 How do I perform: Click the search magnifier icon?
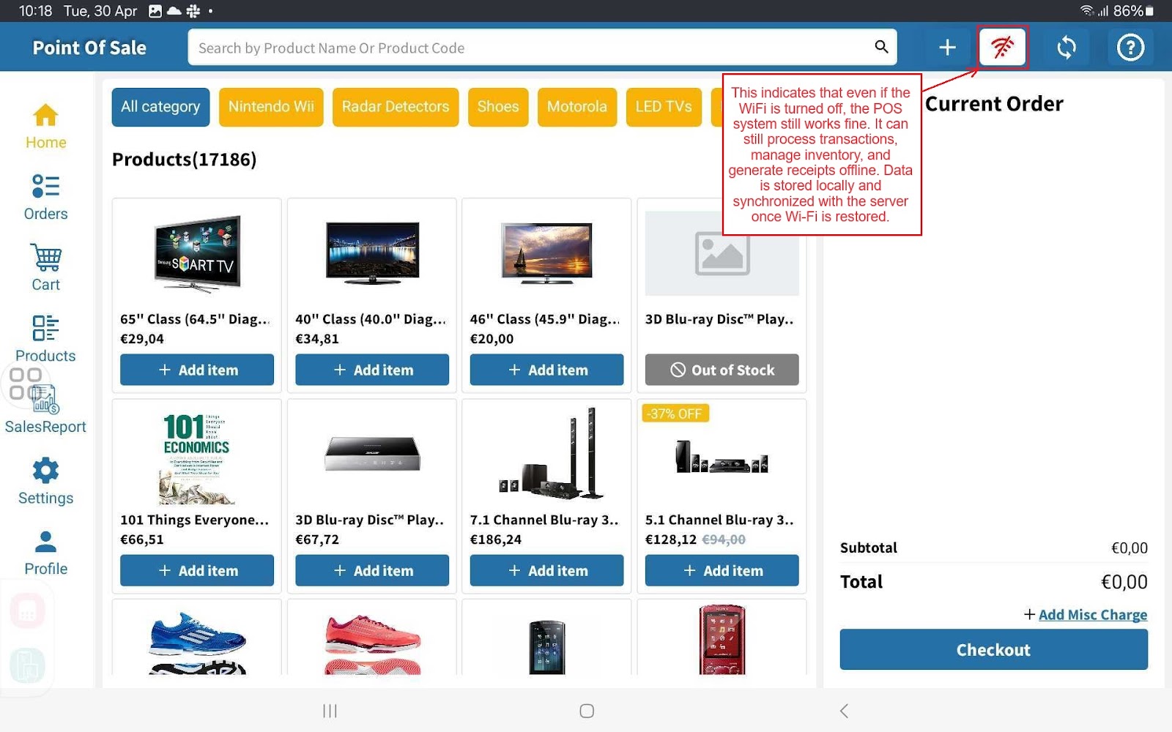(x=881, y=48)
